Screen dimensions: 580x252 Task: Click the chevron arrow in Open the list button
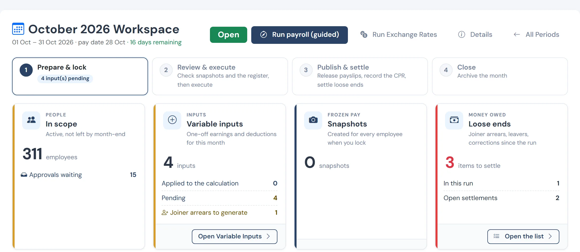pyautogui.click(x=550, y=236)
